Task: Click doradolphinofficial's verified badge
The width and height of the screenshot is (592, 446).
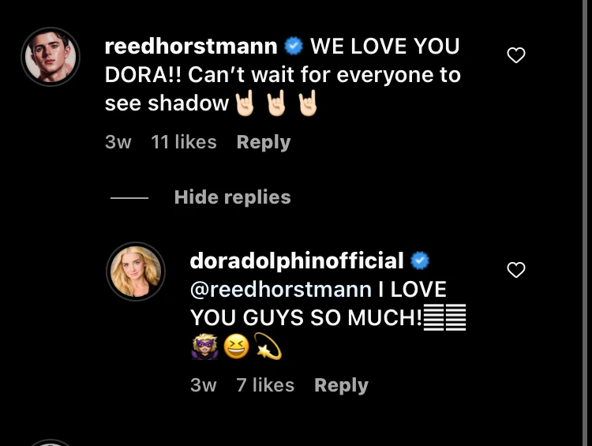Action: coord(420,260)
